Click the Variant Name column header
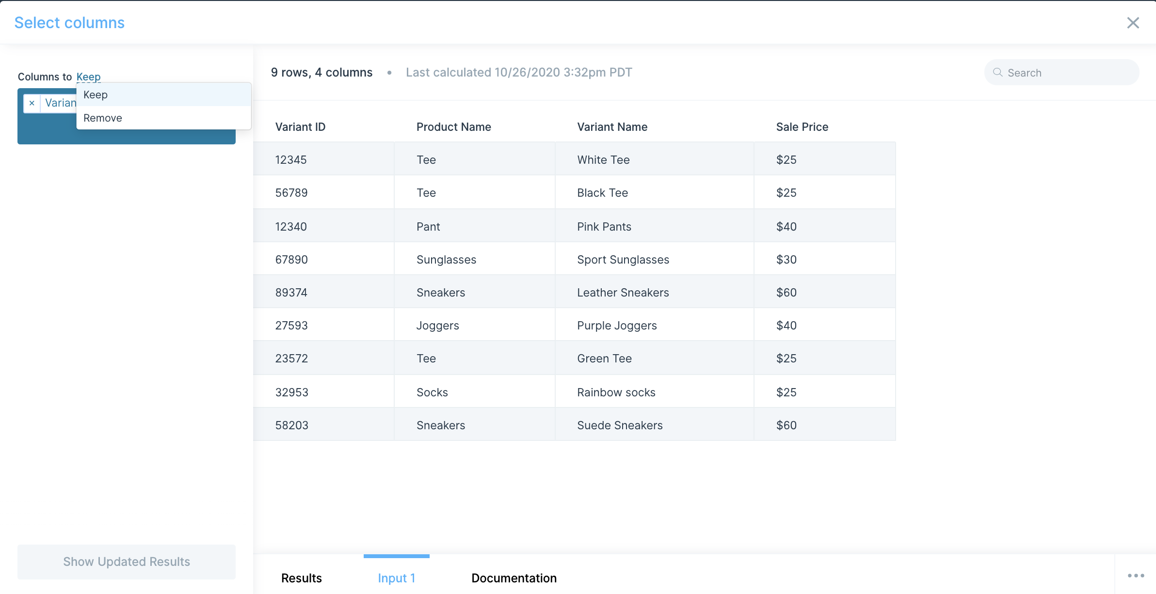The width and height of the screenshot is (1156, 594). click(612, 127)
